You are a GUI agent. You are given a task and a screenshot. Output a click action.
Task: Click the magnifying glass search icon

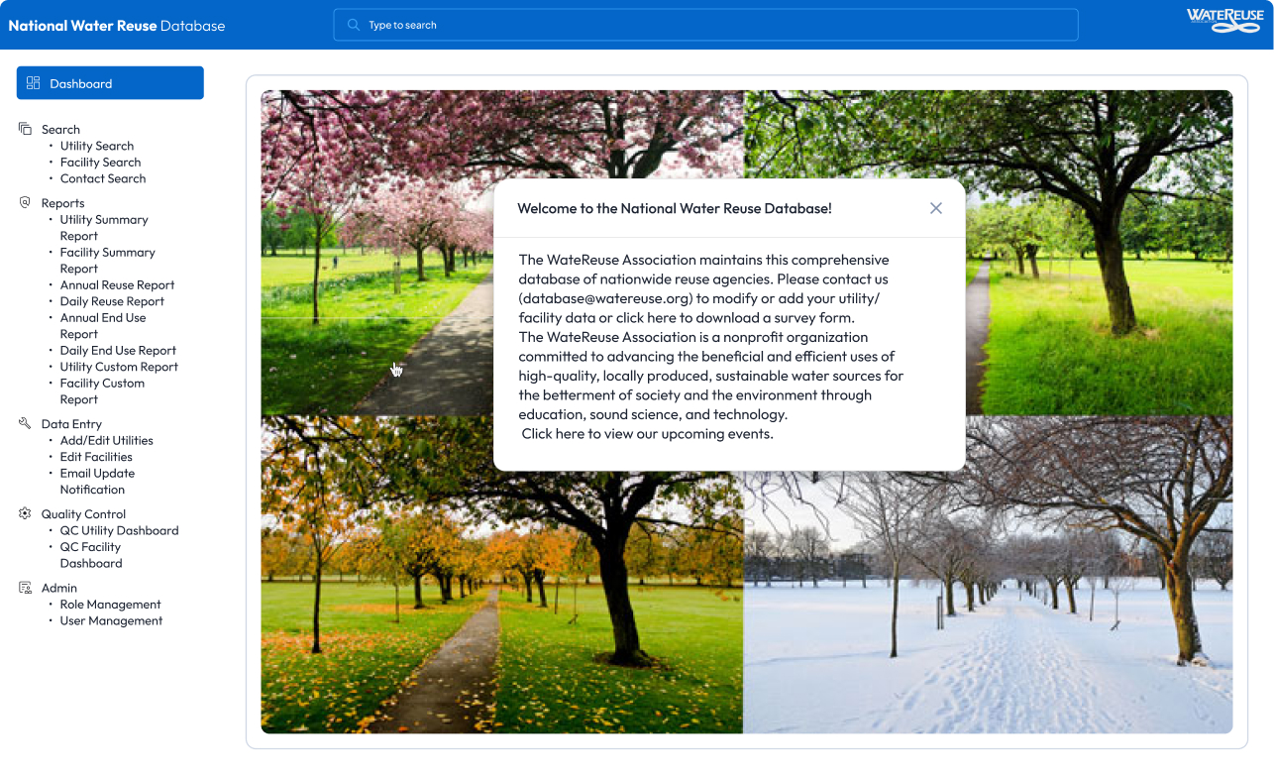point(354,25)
